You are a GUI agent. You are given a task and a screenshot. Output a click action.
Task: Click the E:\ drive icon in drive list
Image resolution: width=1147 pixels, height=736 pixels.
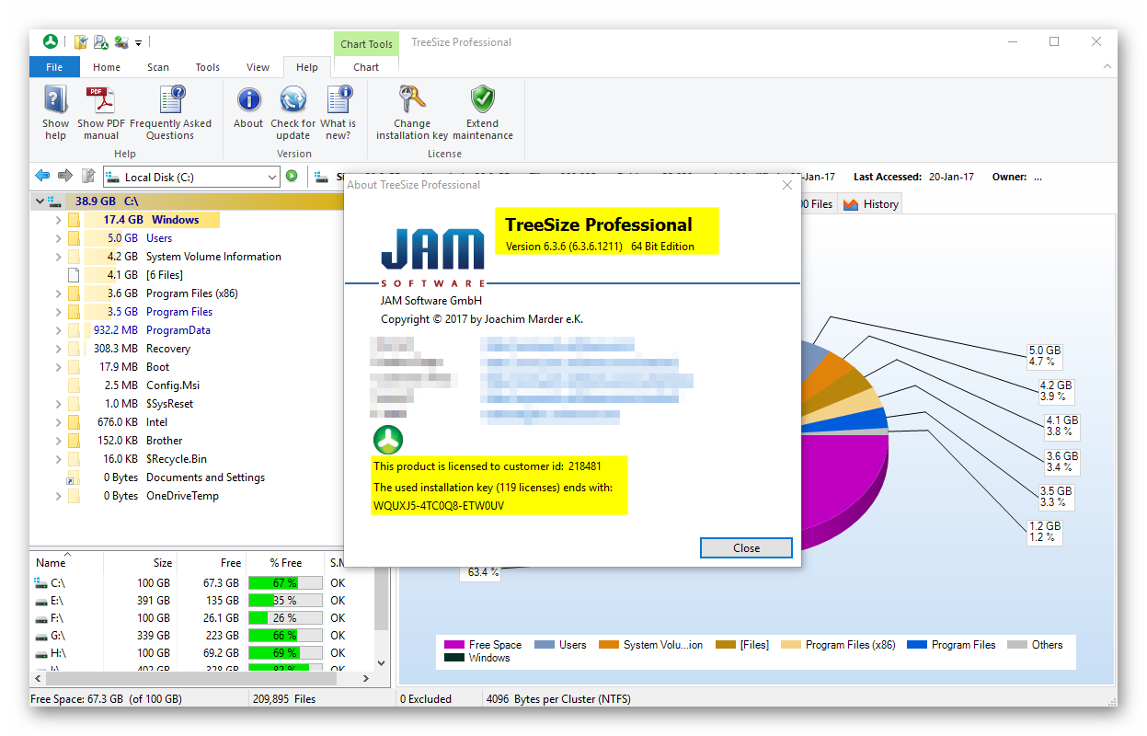(40, 600)
